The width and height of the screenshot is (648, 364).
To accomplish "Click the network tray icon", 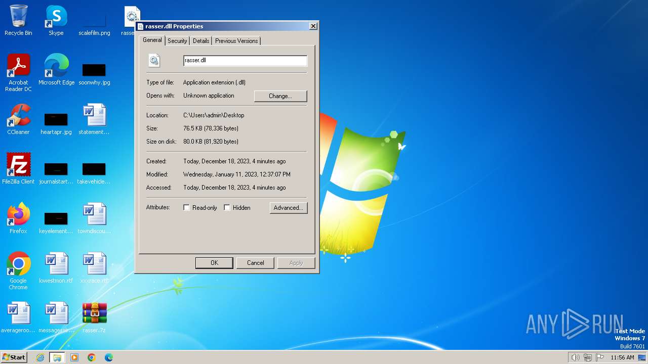I will tap(588, 357).
